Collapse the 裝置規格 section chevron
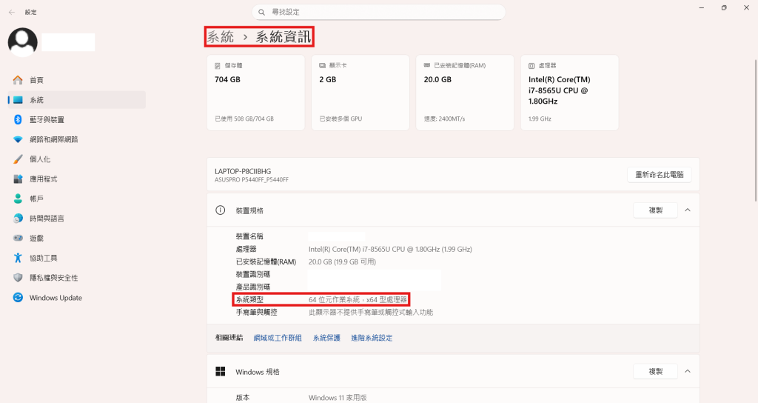758x403 pixels. [x=688, y=210]
